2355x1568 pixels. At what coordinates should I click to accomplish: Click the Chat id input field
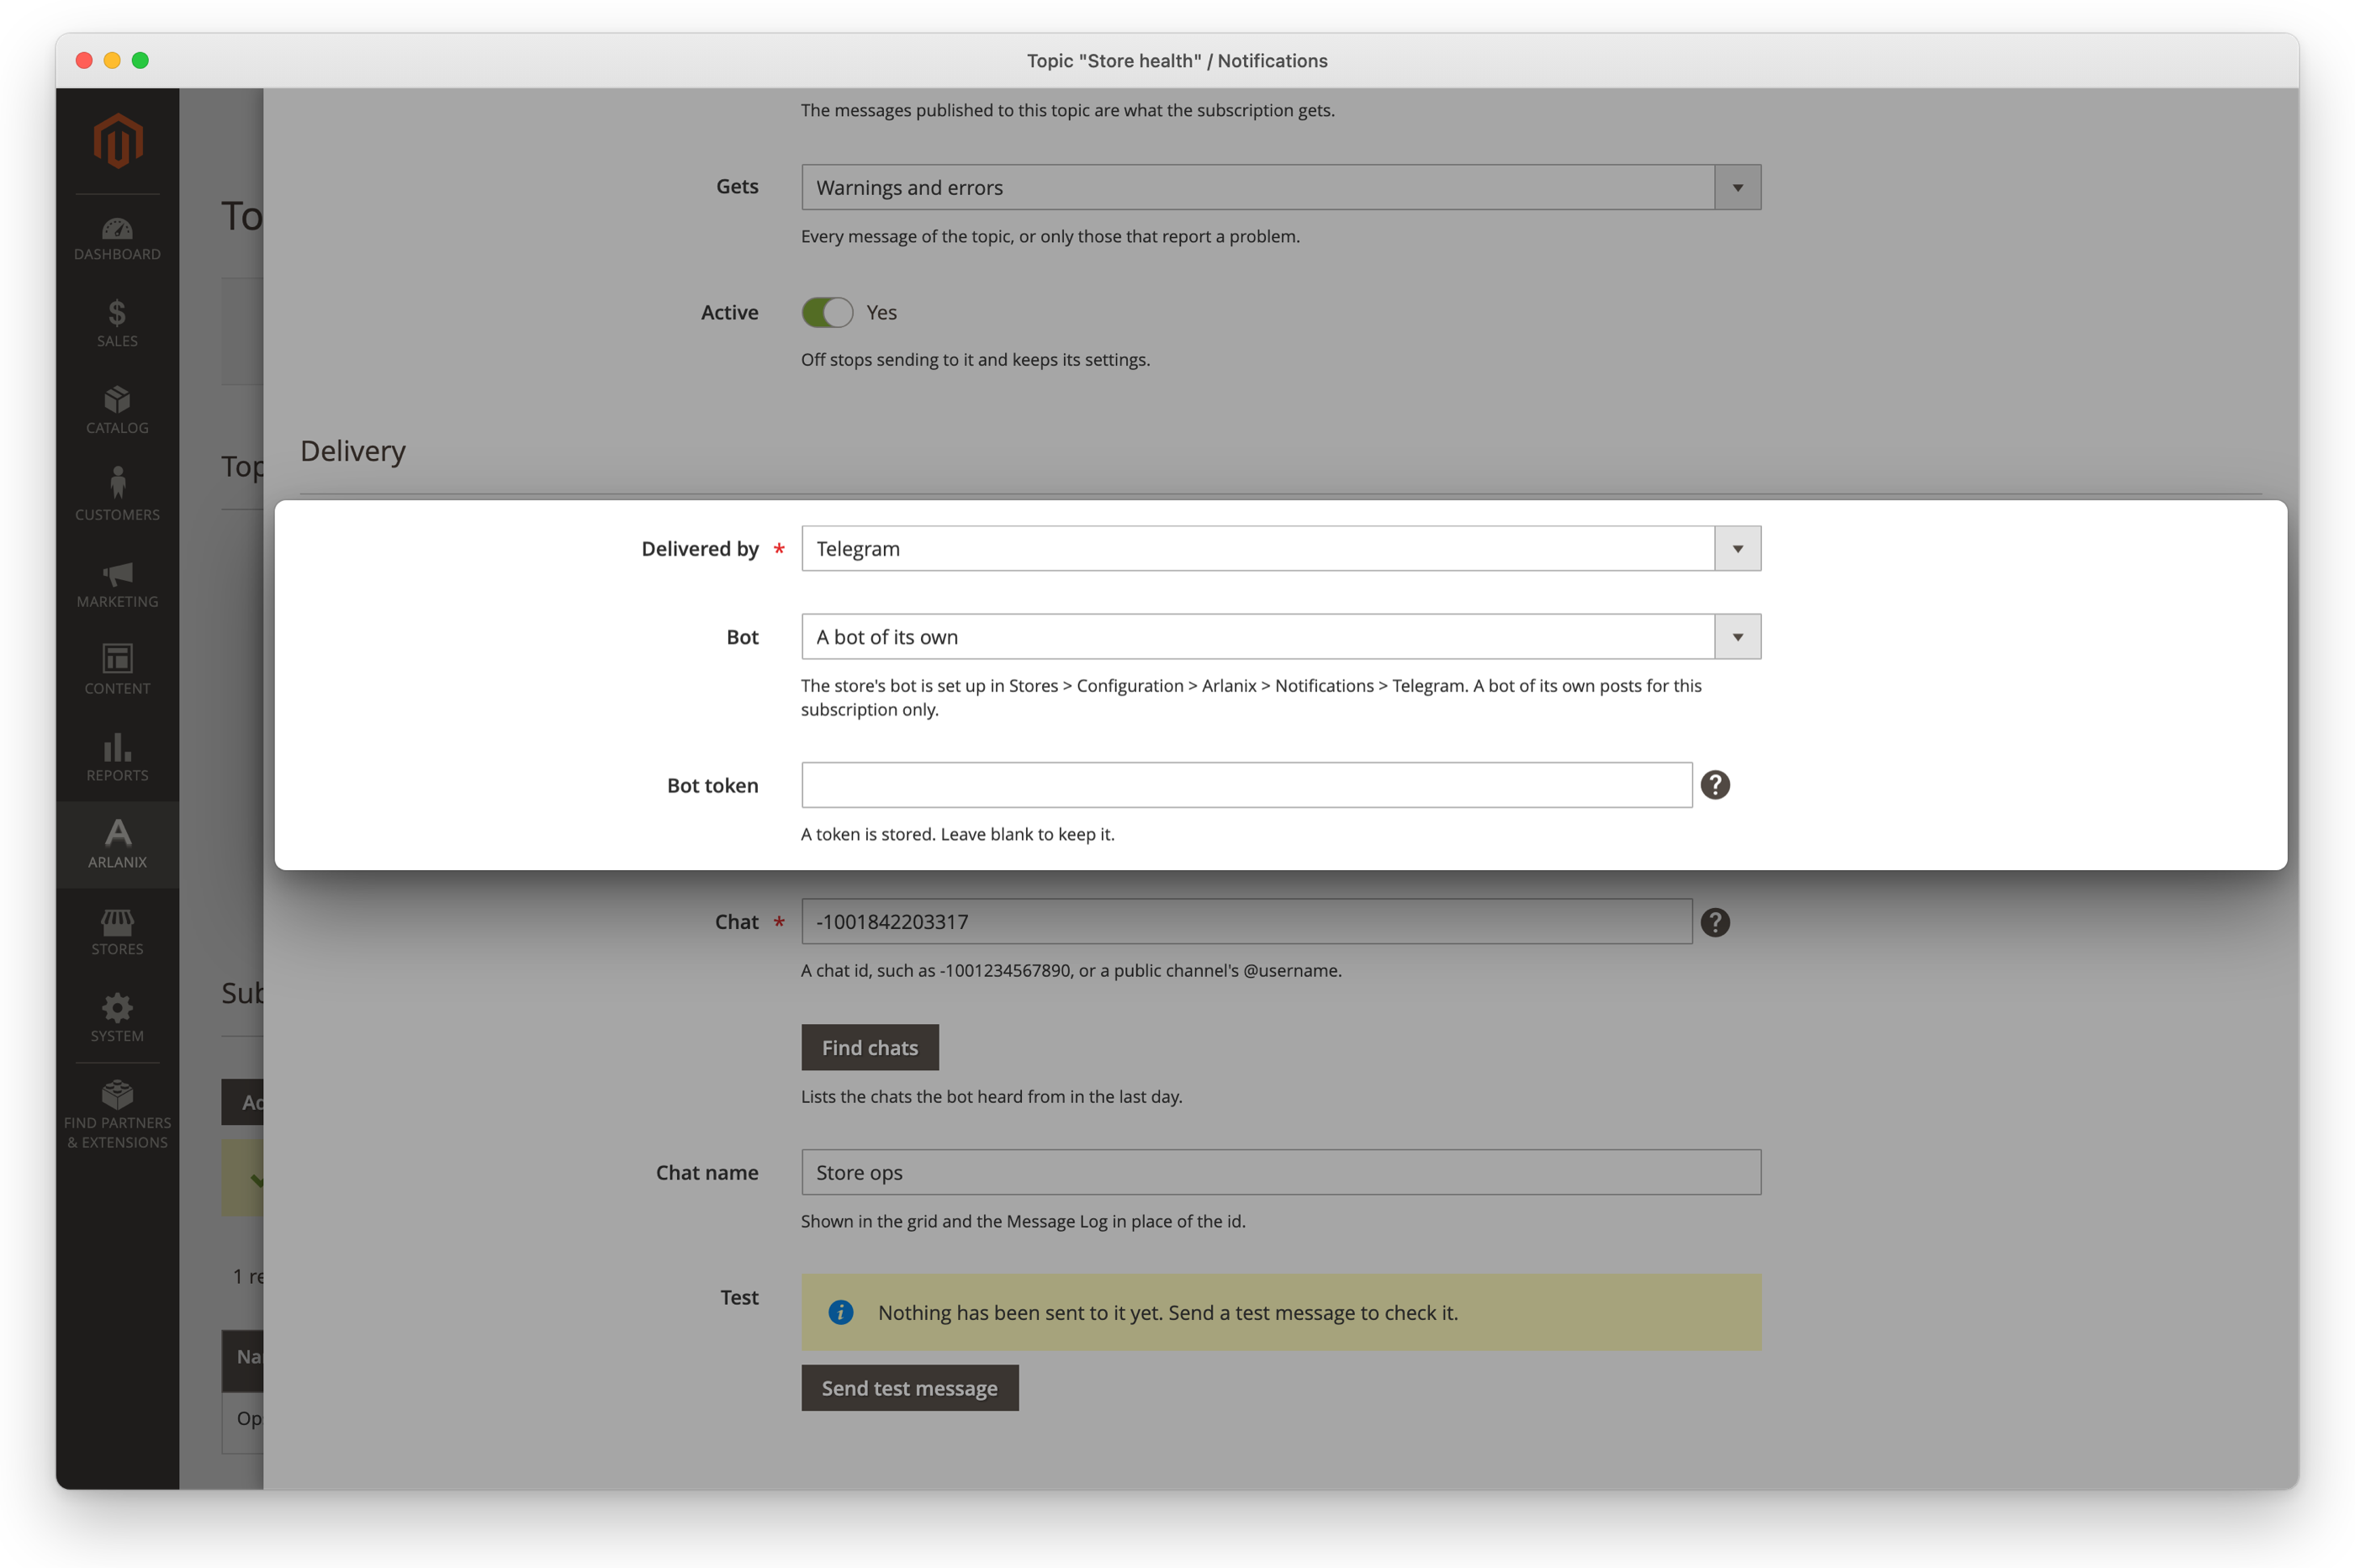pyautogui.click(x=1246, y=921)
